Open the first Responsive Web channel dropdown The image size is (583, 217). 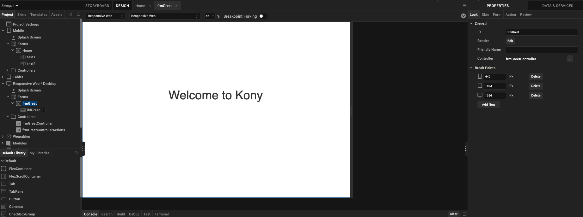pyautogui.click(x=106, y=16)
